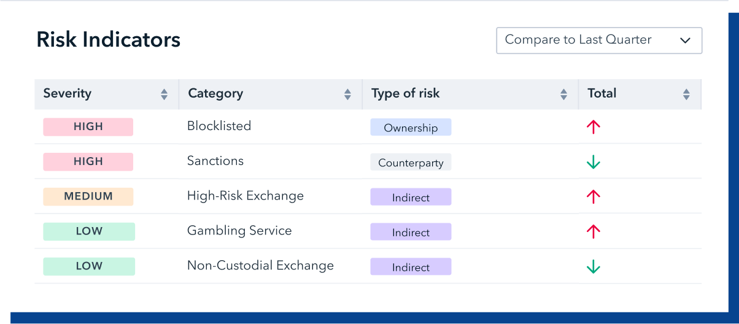Screen dimensions: 739x324
Task: Click the down arrow for Non-Custodial Exchange
Action: 593,267
